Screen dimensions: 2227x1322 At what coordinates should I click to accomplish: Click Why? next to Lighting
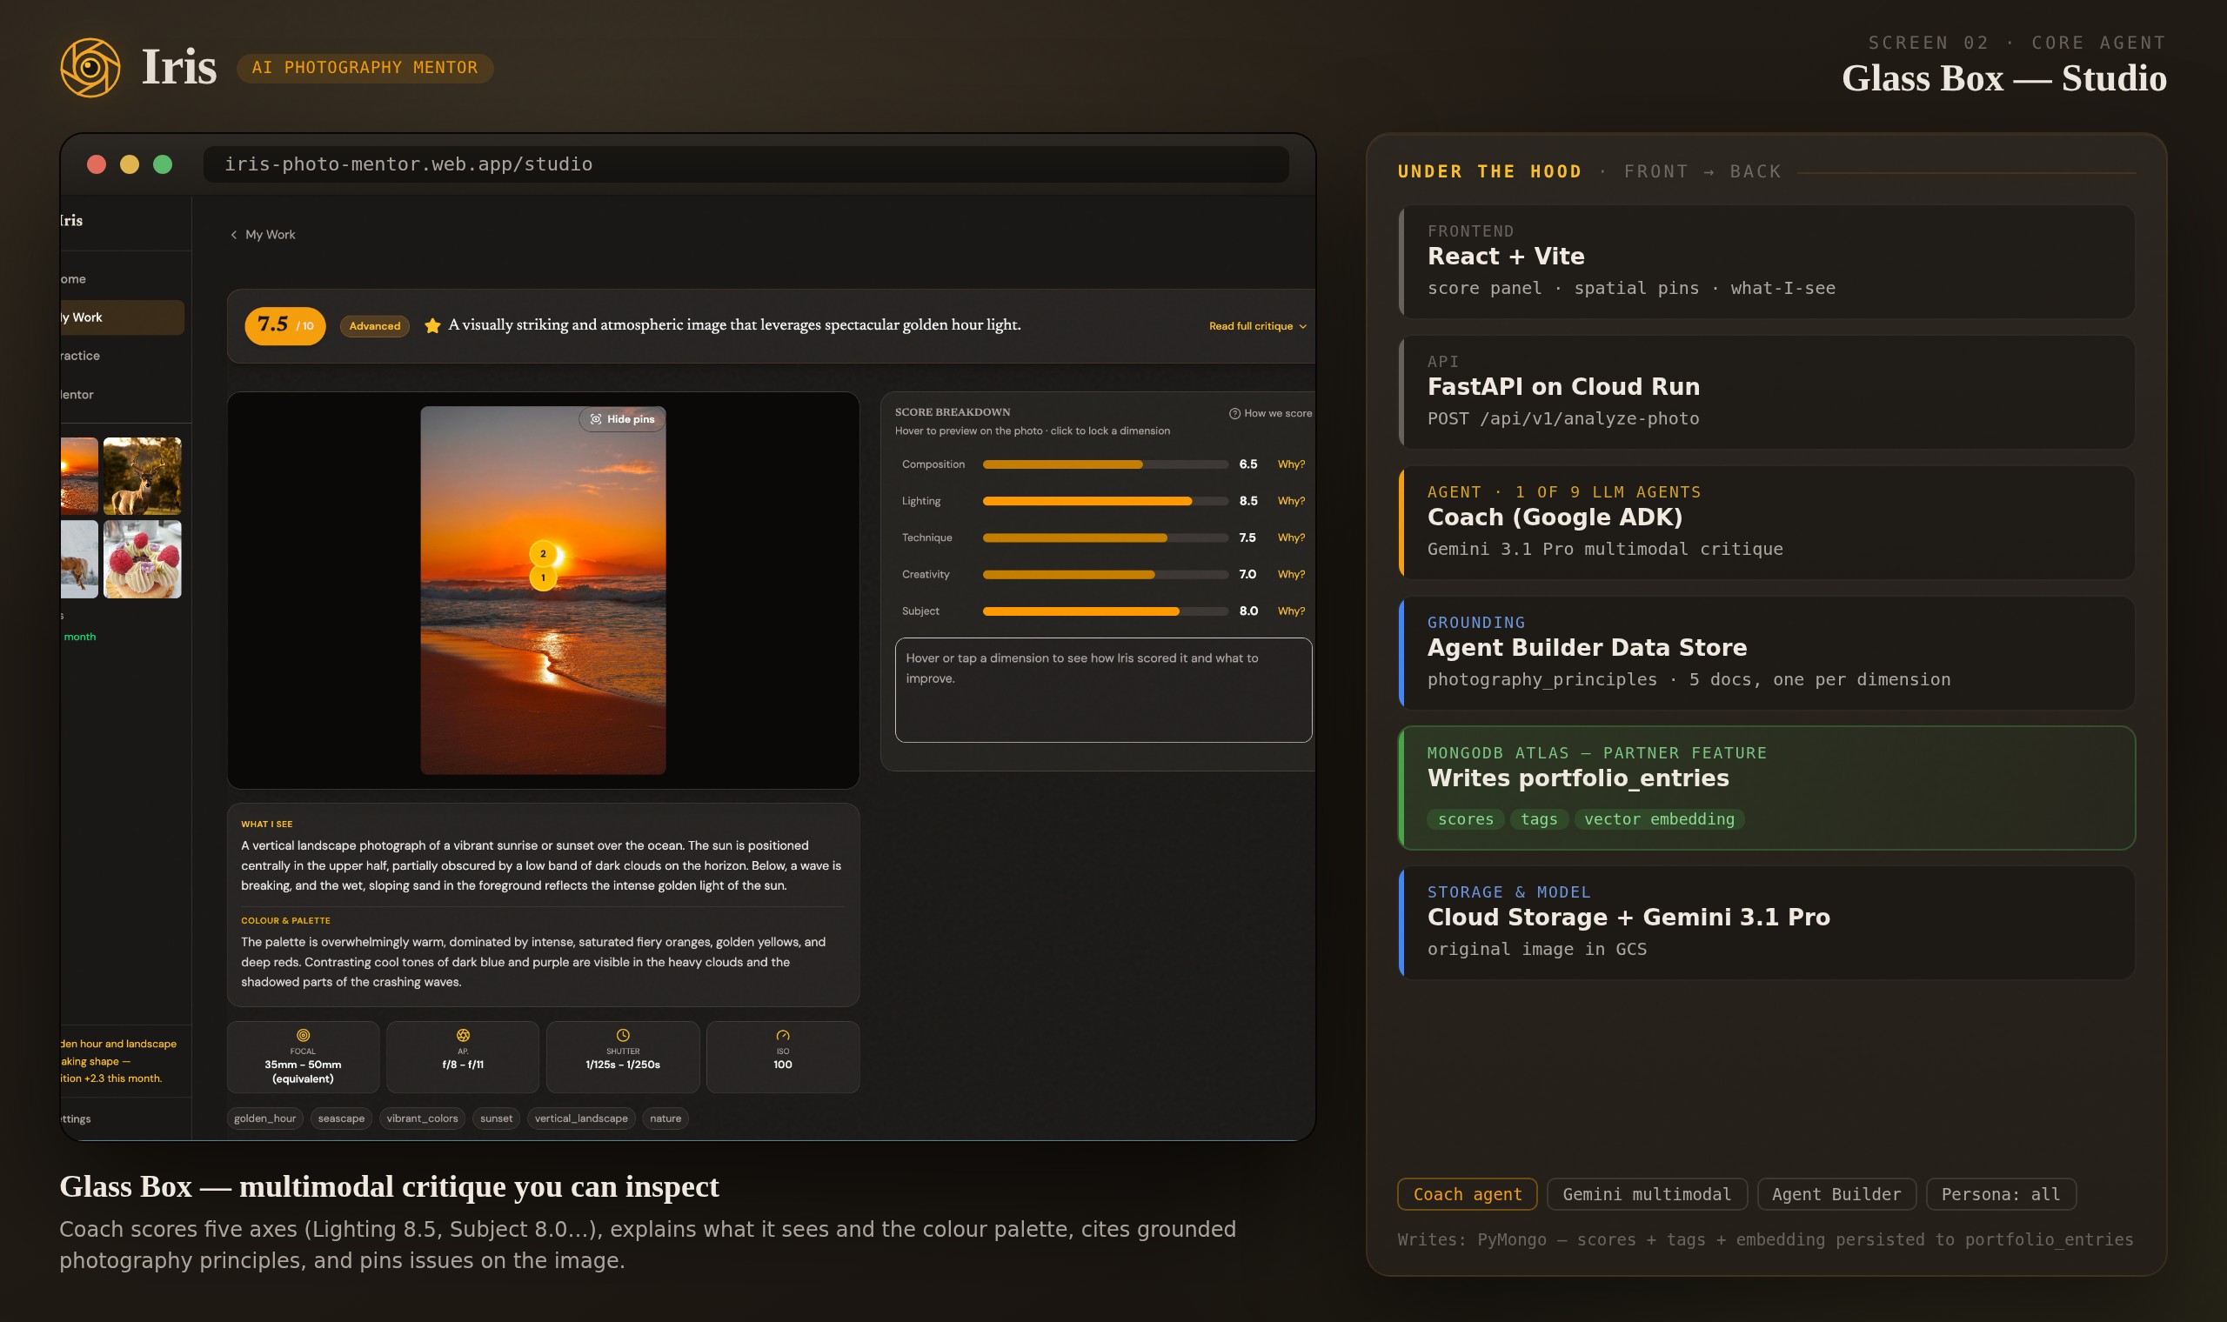[1291, 501]
